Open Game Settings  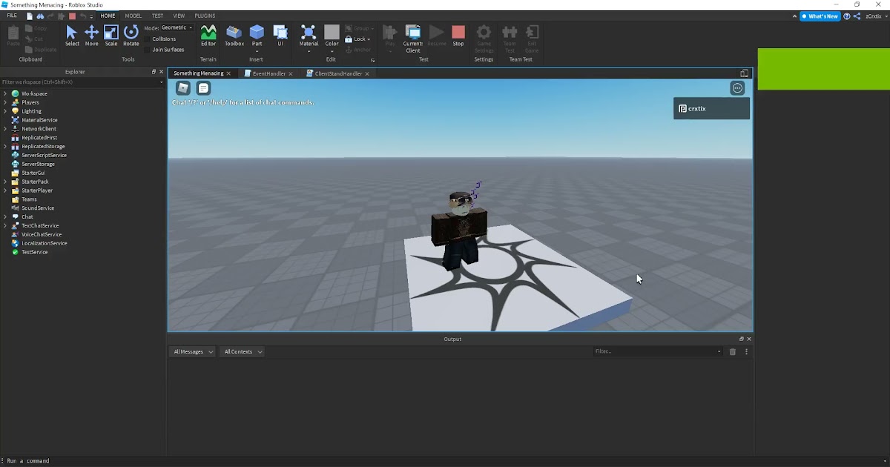pyautogui.click(x=484, y=38)
